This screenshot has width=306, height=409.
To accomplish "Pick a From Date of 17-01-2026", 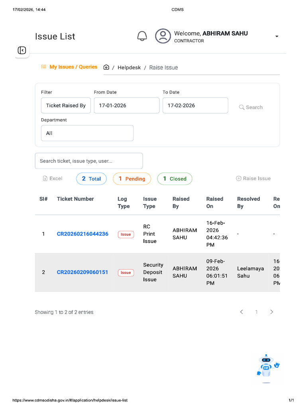I will pyautogui.click(x=126, y=105).
